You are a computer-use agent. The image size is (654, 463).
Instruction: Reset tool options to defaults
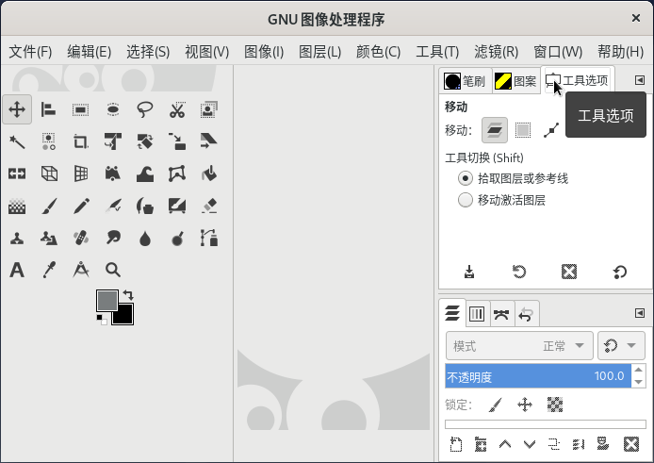(x=620, y=272)
